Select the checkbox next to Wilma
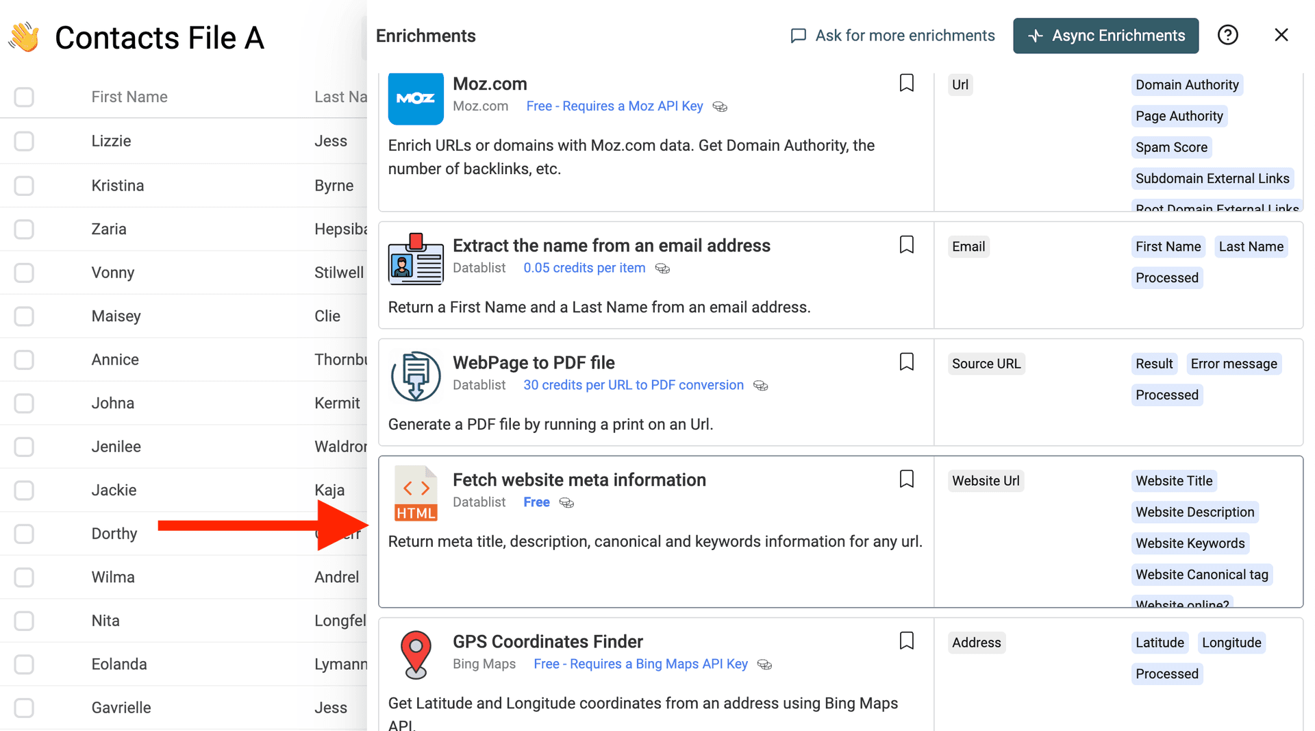 24,578
